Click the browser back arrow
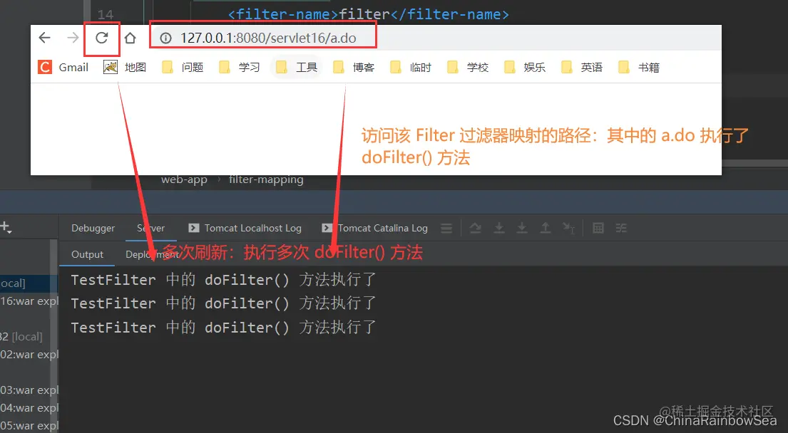This screenshot has width=788, height=433. pyautogui.click(x=45, y=38)
